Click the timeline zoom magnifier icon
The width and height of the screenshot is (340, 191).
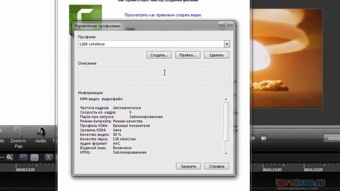tap(10, 158)
